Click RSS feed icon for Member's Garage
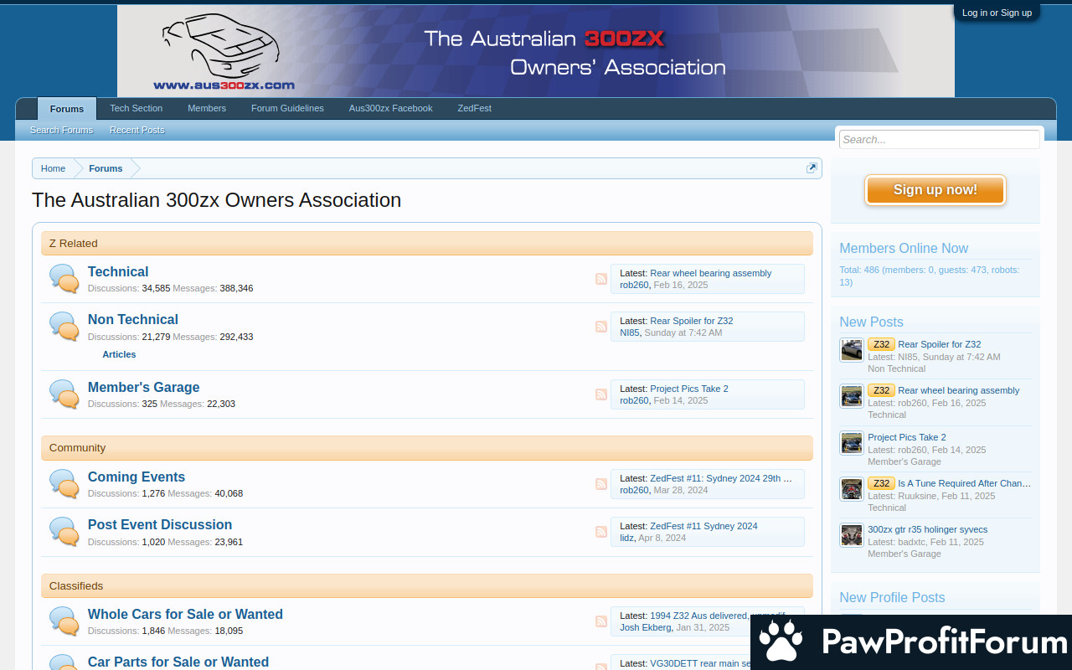 pyautogui.click(x=601, y=394)
